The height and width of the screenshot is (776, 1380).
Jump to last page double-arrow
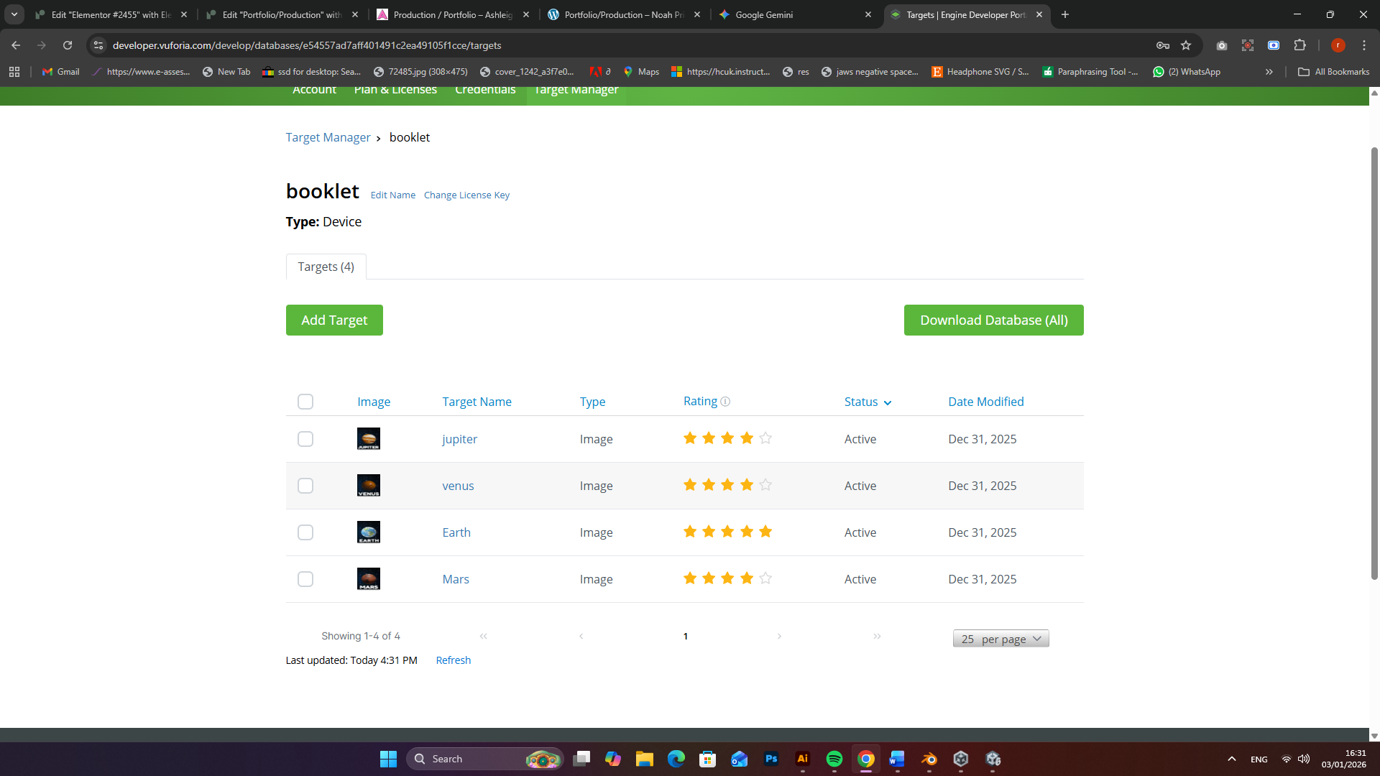pyautogui.click(x=877, y=637)
